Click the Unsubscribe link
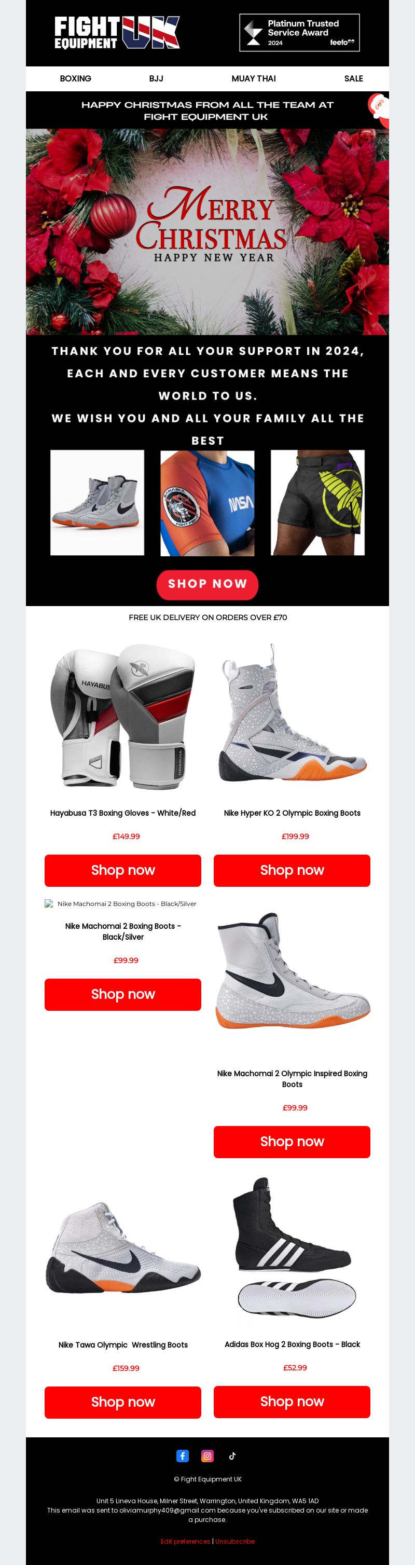 tap(235, 1541)
